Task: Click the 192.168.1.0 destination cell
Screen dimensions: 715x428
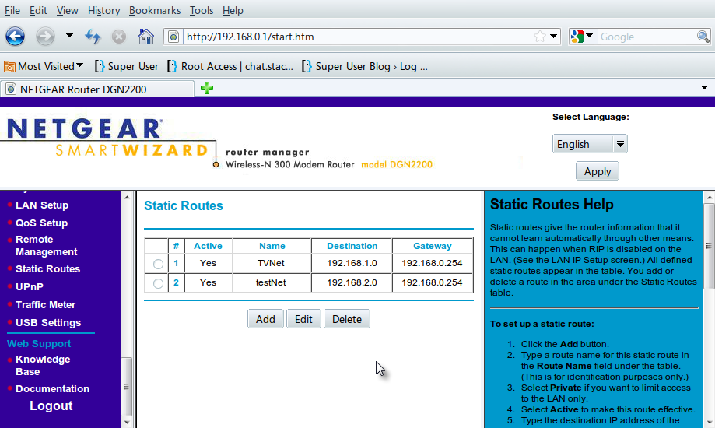Action: tap(352, 263)
